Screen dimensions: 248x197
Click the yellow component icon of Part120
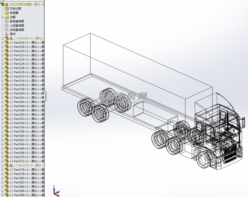point(7,51)
